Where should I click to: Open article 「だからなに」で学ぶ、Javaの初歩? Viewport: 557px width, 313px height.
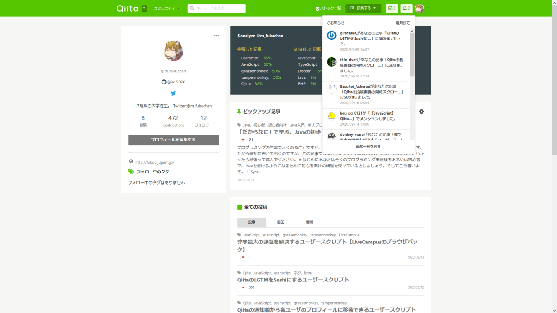[279, 132]
